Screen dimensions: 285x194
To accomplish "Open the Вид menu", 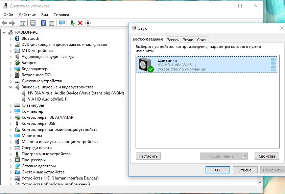I will (45, 15).
